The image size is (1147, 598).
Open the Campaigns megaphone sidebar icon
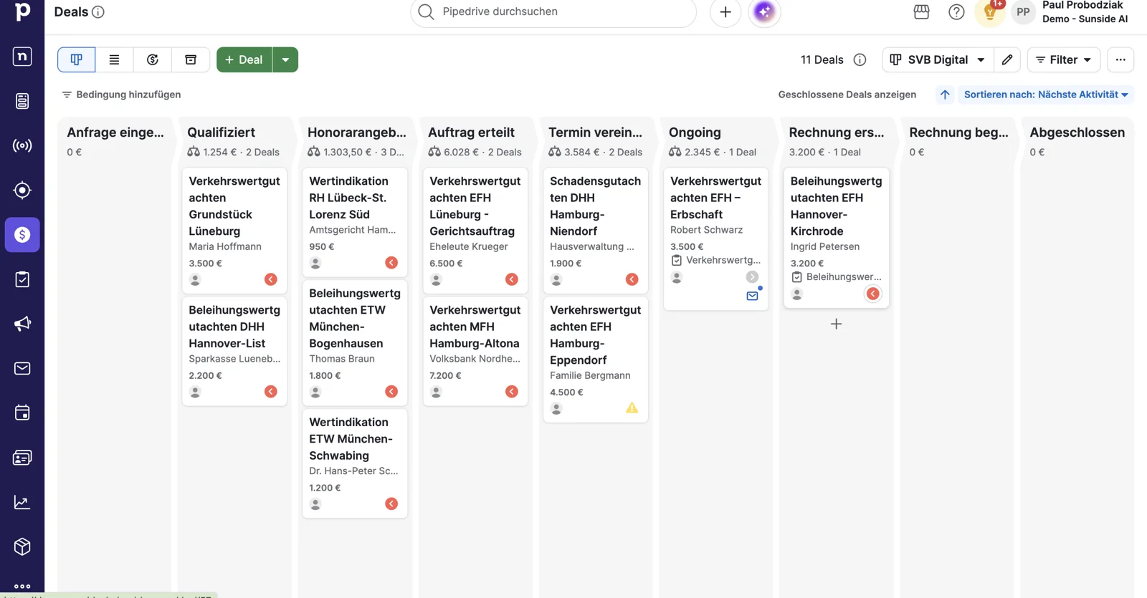[22, 324]
